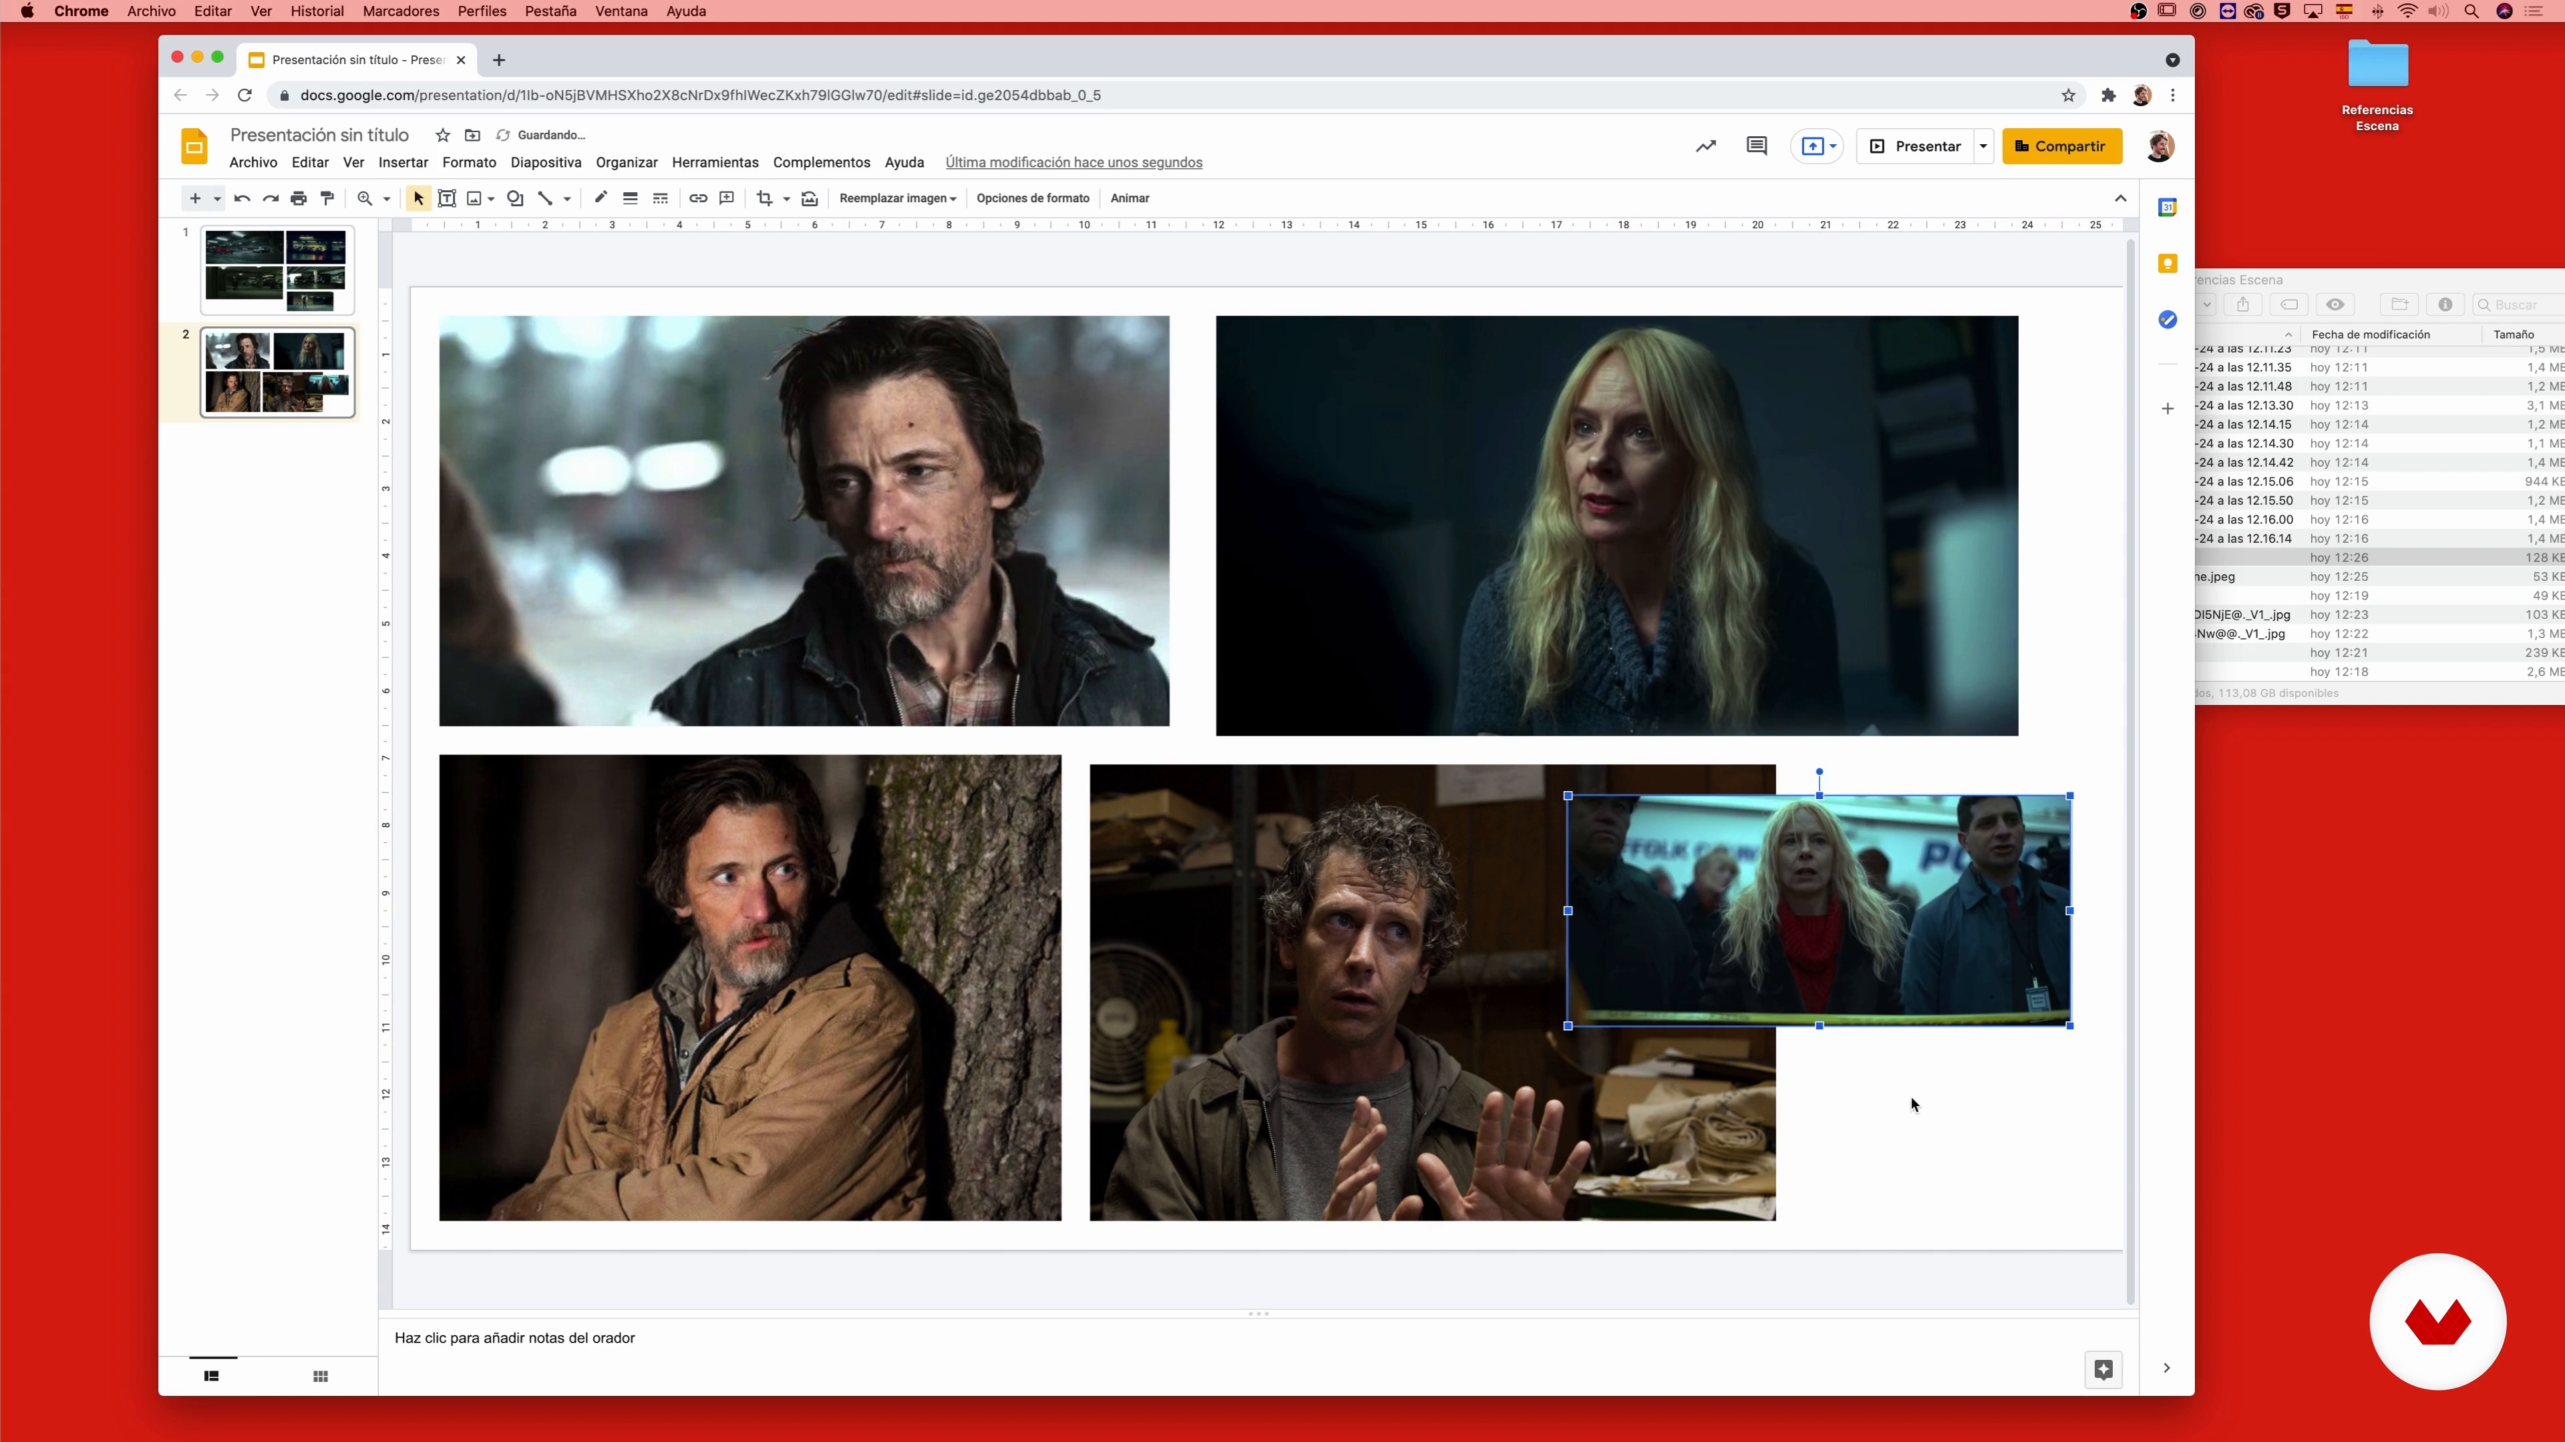Open comment history
This screenshot has height=1442, width=2565.
1757,146
